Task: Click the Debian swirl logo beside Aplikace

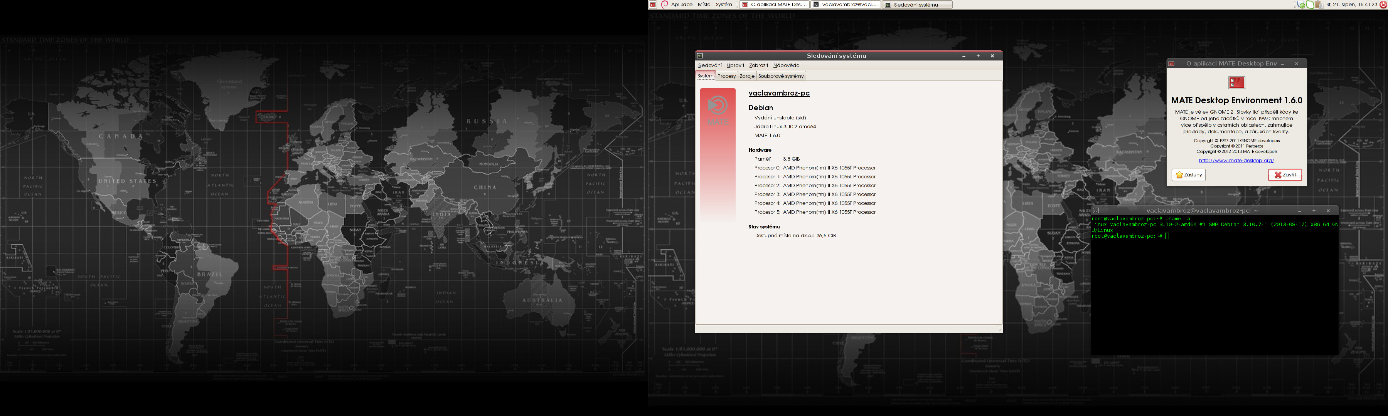Action: coord(664,4)
